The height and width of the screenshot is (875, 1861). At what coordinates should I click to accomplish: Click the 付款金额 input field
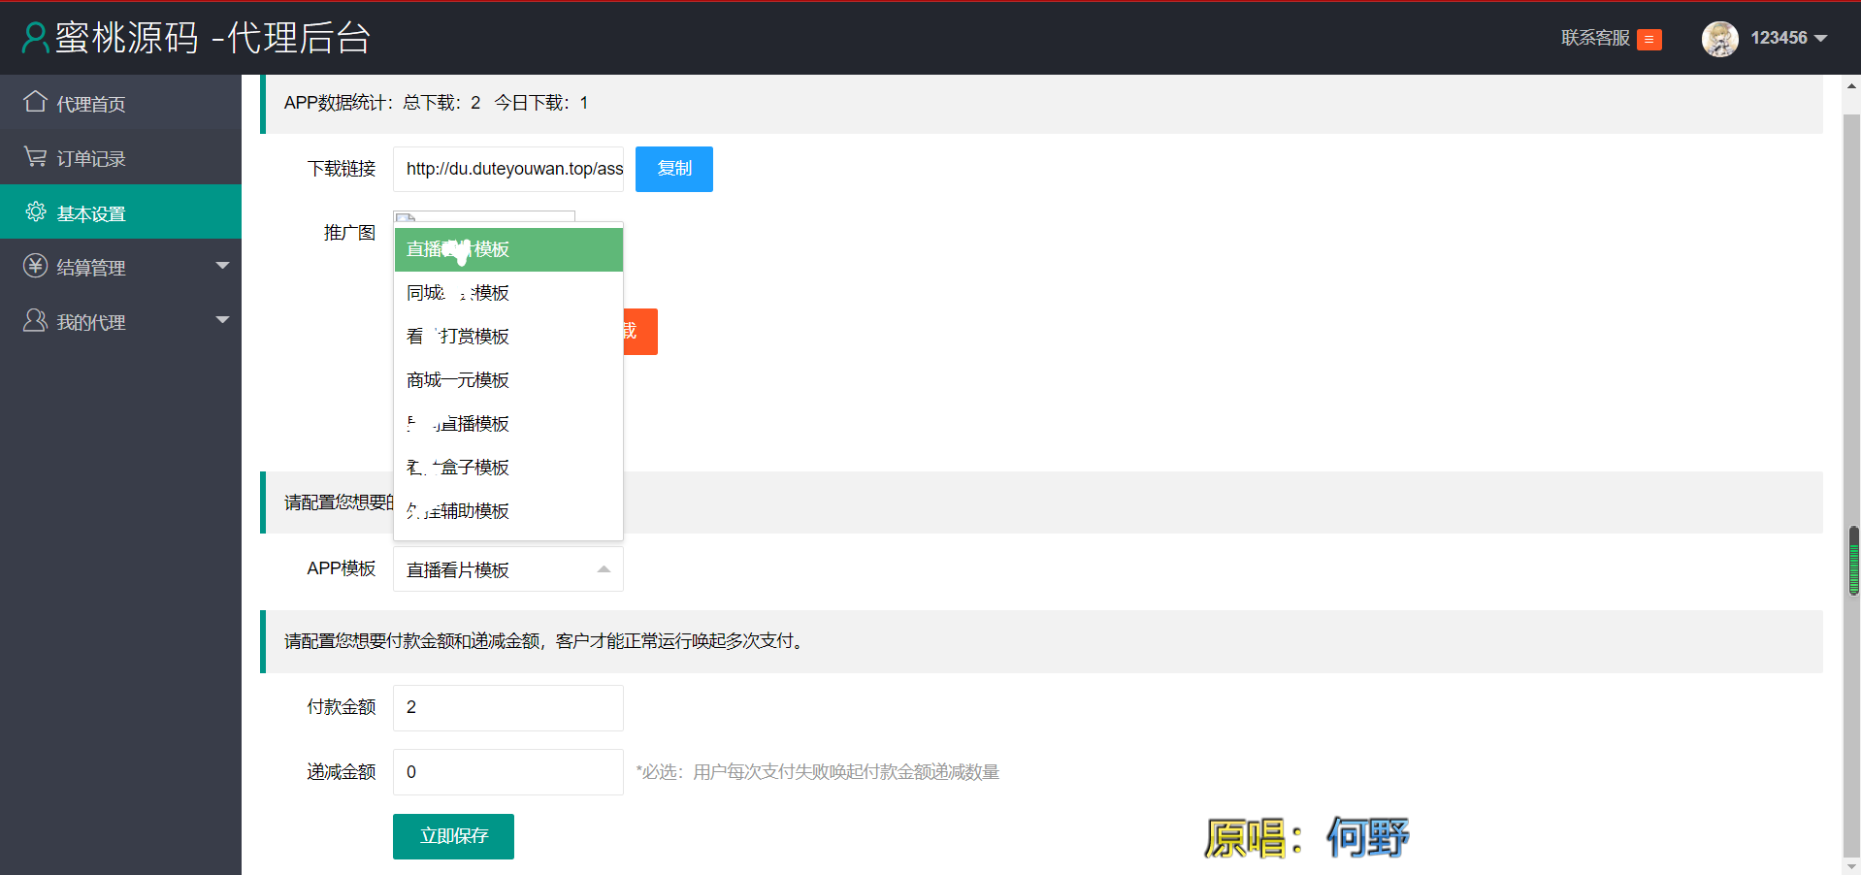[507, 708]
